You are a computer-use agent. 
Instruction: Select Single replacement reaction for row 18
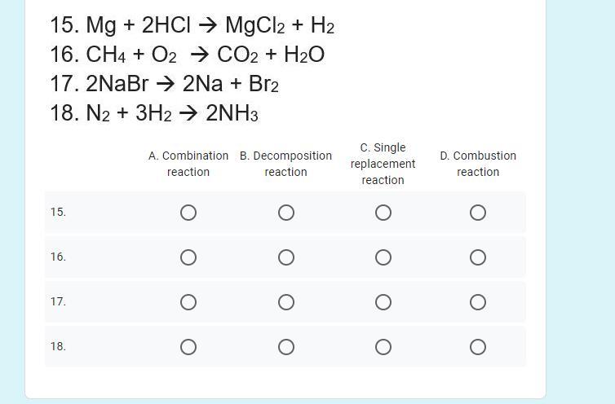pos(383,347)
